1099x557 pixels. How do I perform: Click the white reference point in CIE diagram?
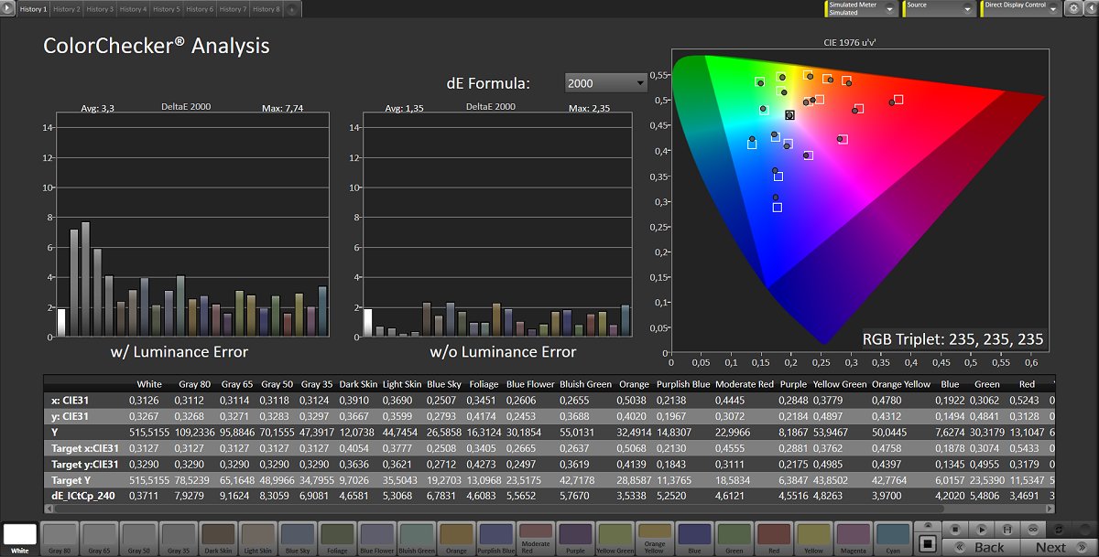(x=789, y=115)
